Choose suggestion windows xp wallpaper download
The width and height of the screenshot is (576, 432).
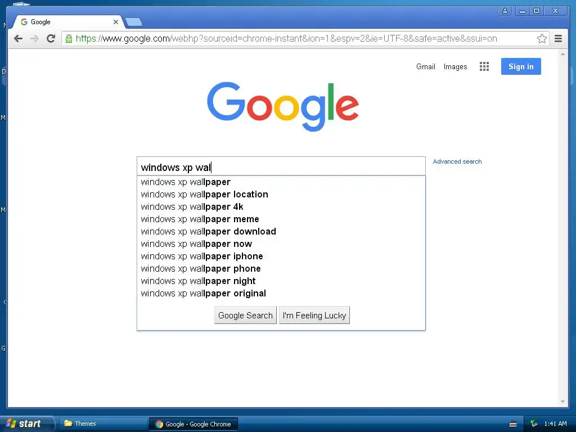click(281, 231)
